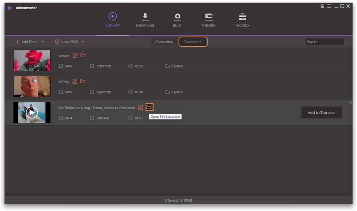Viewport: 357px width, 211px height.
Task: Open the Burn section
Action: pos(177,20)
